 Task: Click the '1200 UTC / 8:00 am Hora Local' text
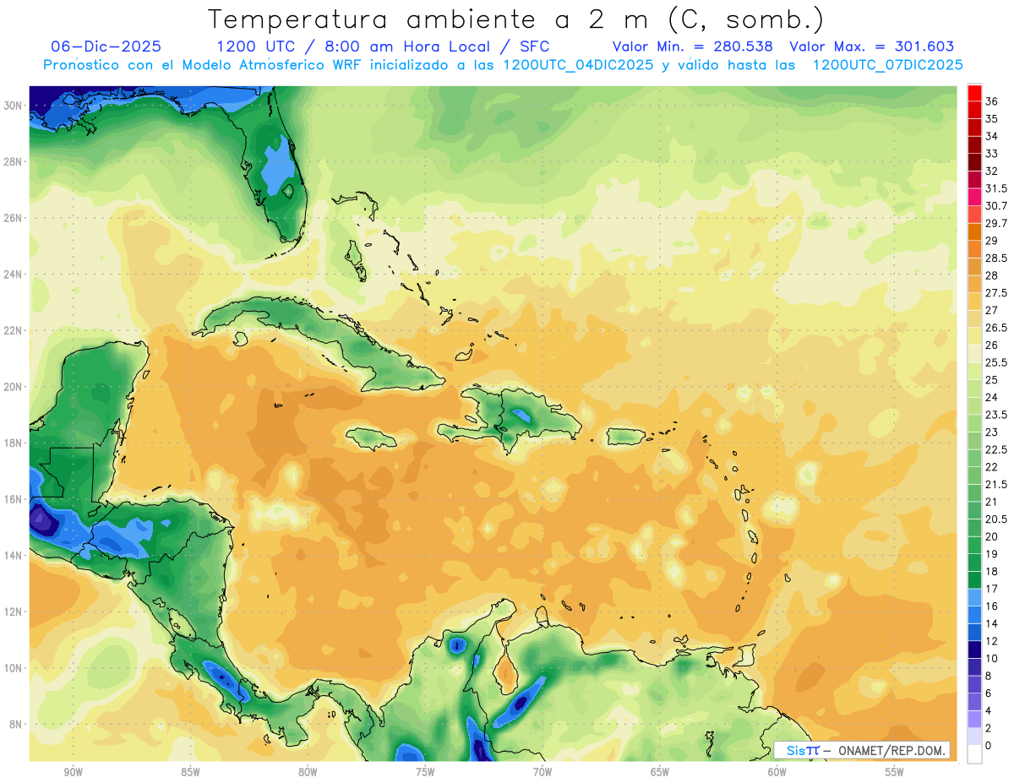[x=352, y=46]
